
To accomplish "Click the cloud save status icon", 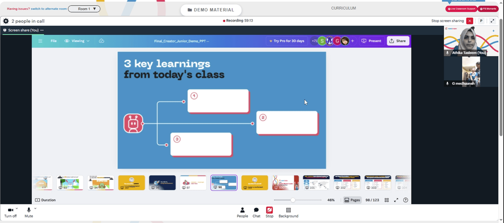I will click(x=101, y=41).
